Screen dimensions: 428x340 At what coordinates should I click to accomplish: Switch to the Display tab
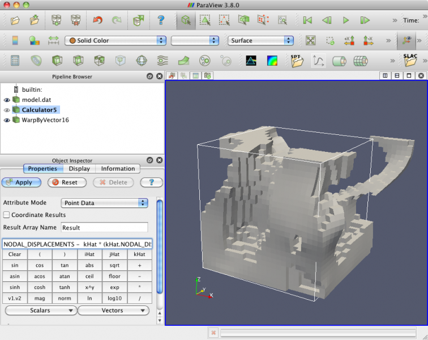79,169
